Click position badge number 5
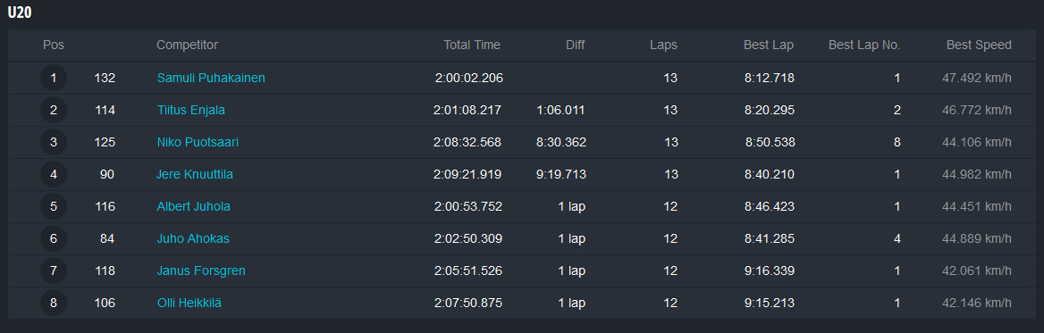This screenshot has width=1044, height=333. coord(54,207)
